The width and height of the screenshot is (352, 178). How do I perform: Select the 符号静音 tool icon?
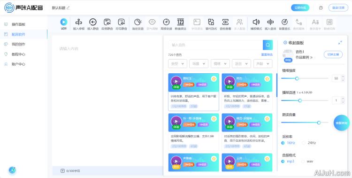(x=121, y=22)
